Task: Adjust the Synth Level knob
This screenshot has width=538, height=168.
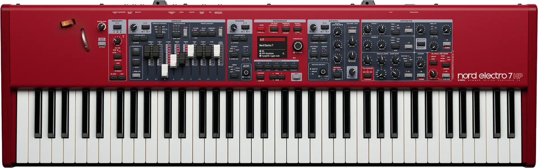Action: coord(314,27)
